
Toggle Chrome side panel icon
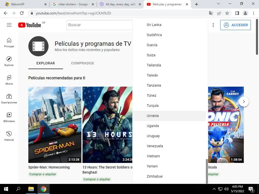[237, 13]
